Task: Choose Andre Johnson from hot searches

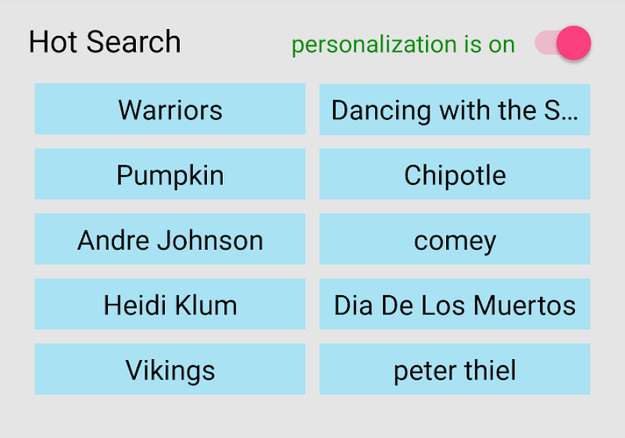Action: (170, 239)
